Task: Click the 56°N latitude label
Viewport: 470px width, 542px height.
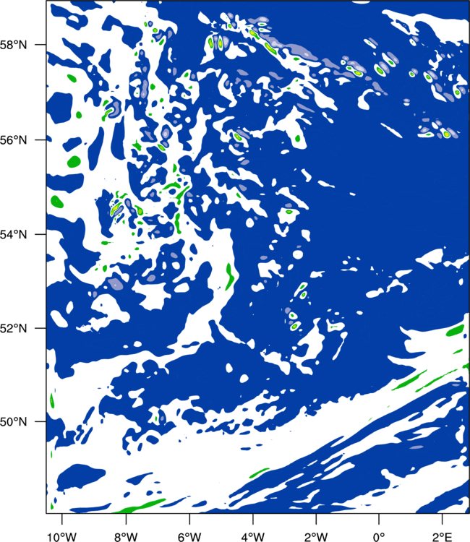Action: (x=13, y=140)
